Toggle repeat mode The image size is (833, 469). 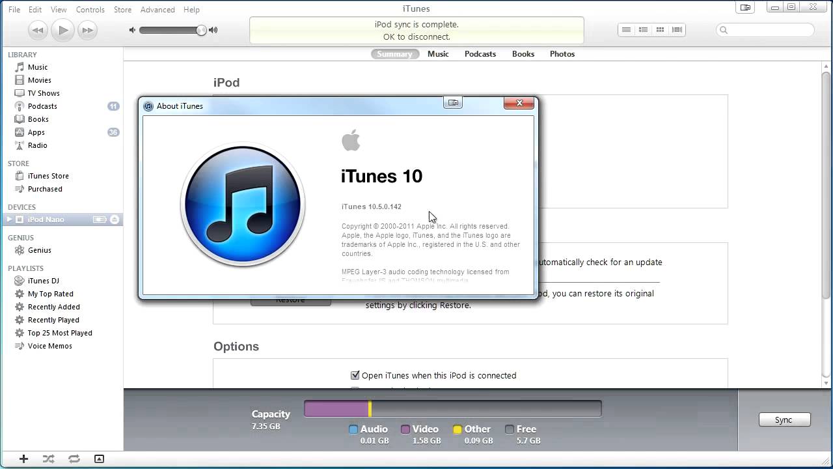tap(74, 459)
